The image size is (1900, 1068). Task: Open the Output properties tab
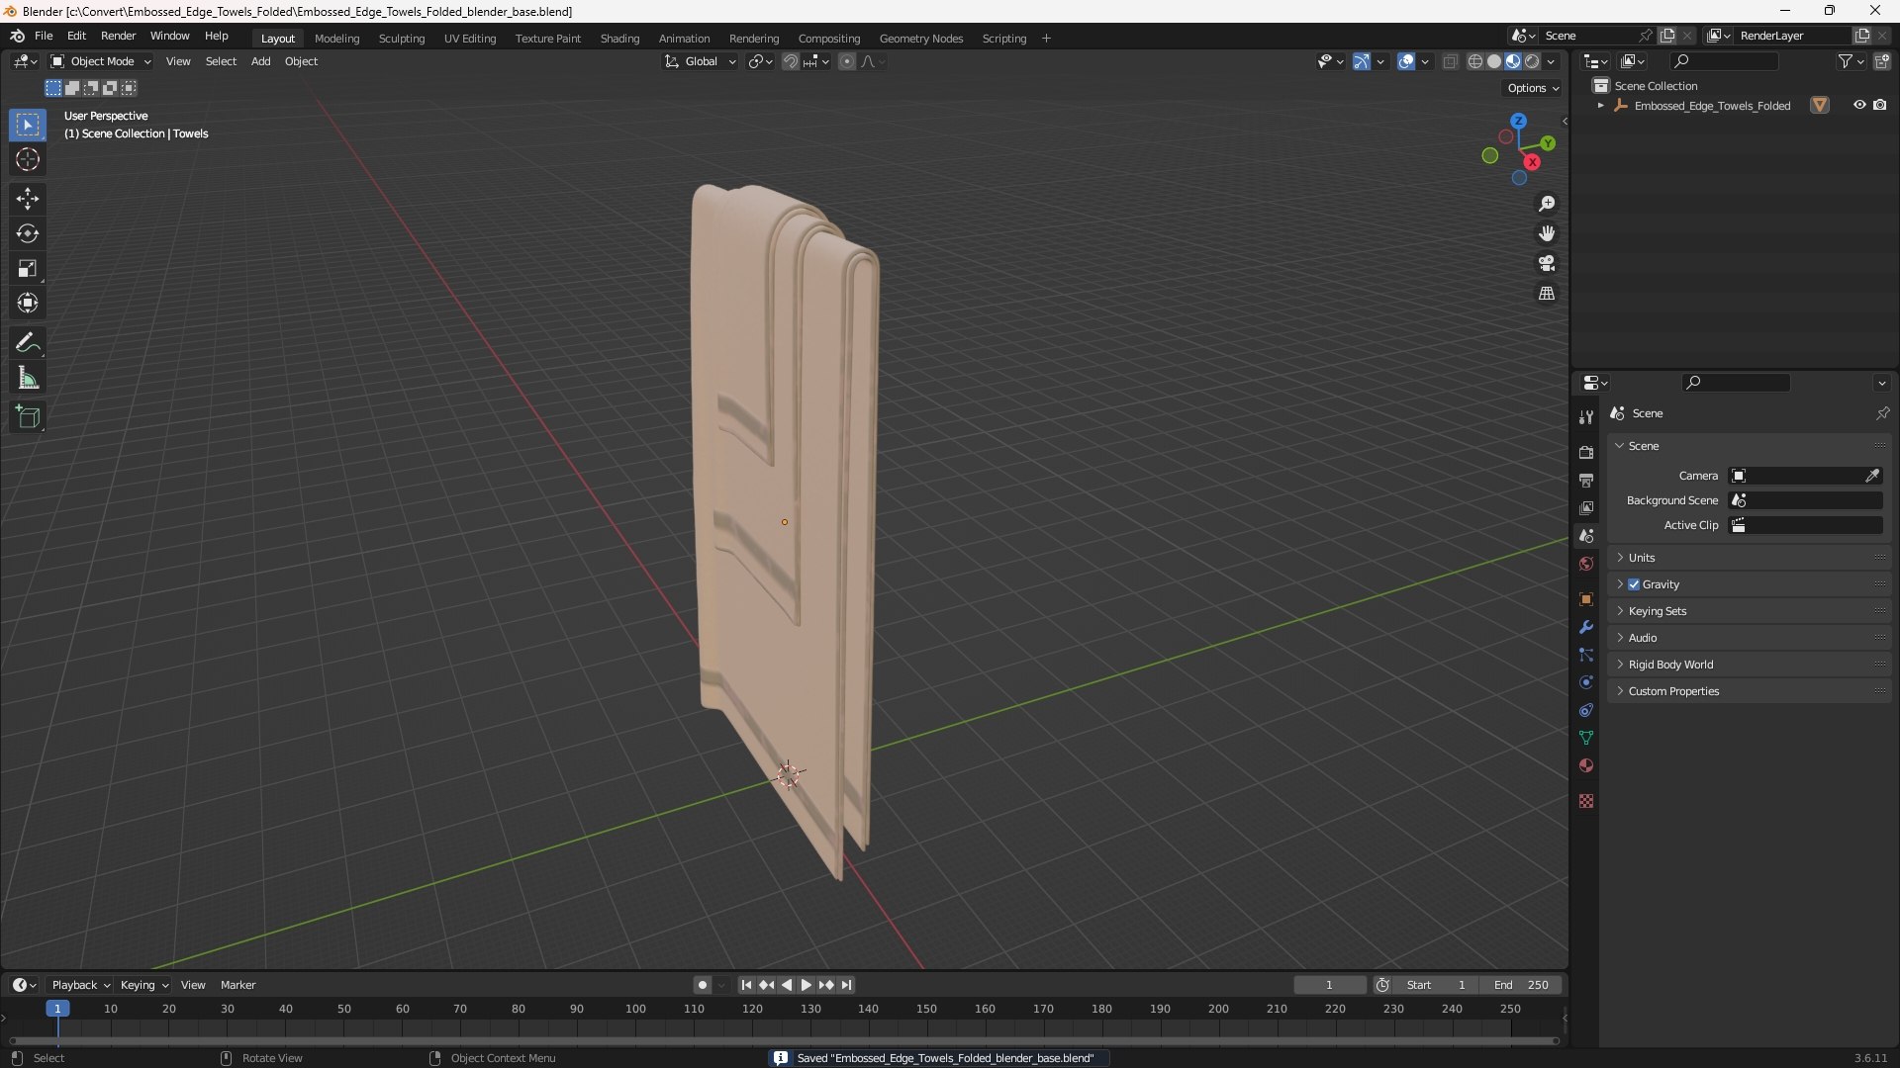[1586, 480]
